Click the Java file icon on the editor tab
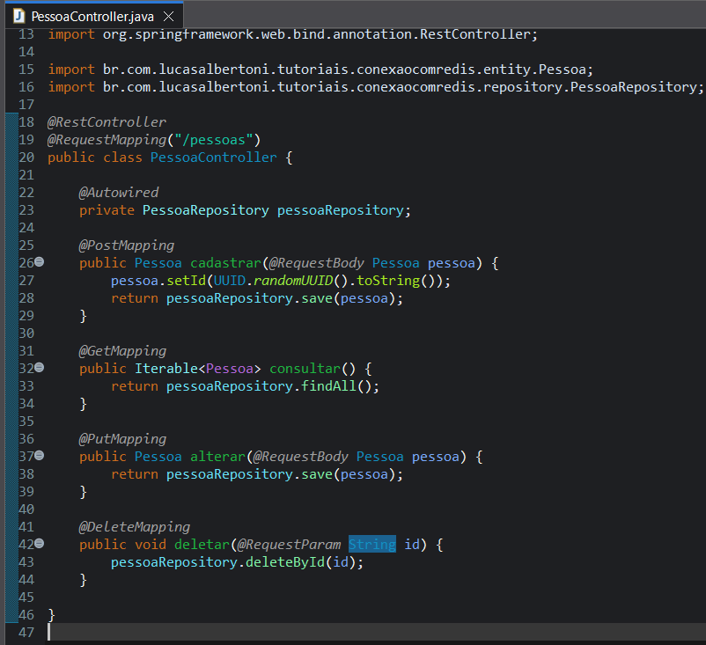The height and width of the screenshot is (645, 706). coord(18,16)
